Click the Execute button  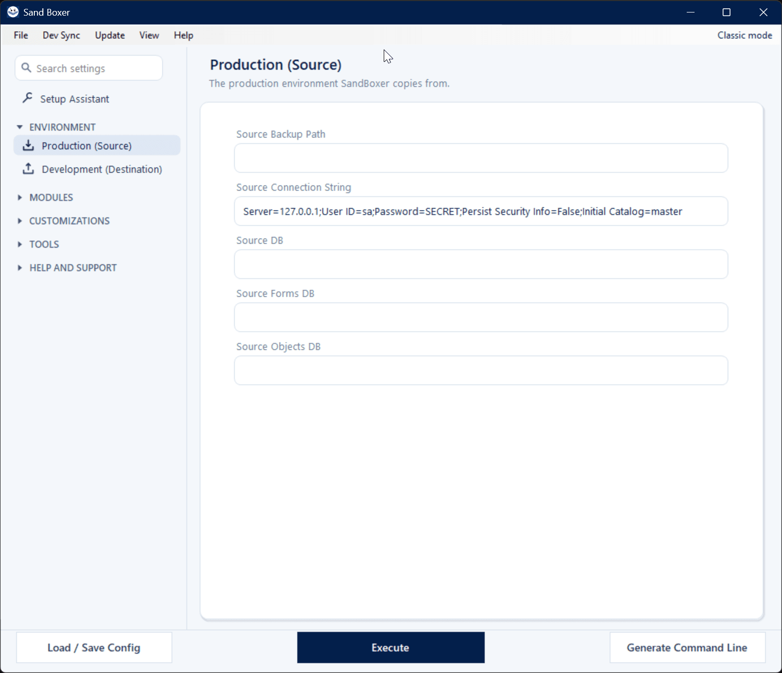pyautogui.click(x=390, y=647)
